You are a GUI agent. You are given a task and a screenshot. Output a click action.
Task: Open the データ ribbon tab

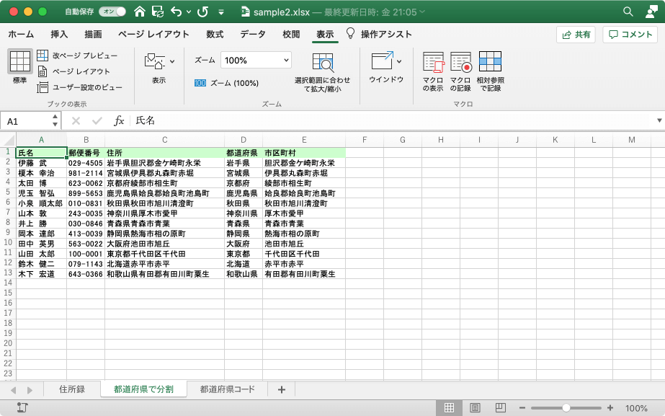point(253,35)
